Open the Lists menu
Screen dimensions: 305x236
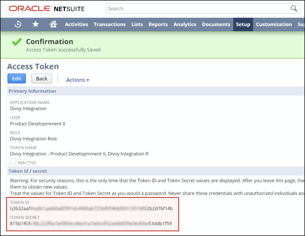137,24
